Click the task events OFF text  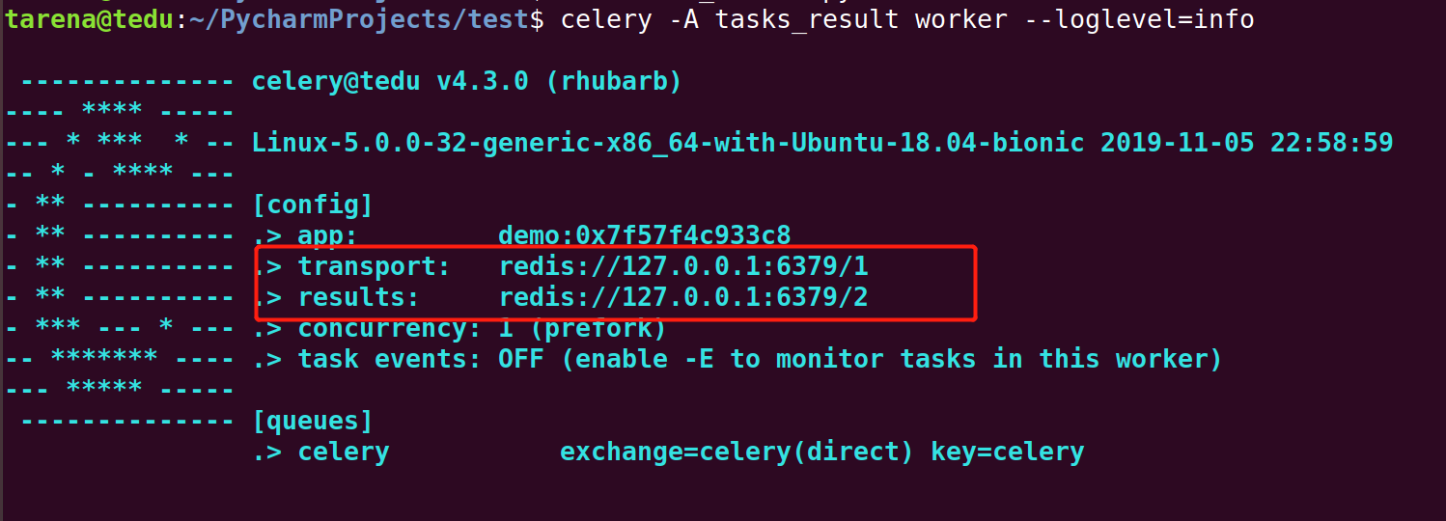tap(405, 359)
